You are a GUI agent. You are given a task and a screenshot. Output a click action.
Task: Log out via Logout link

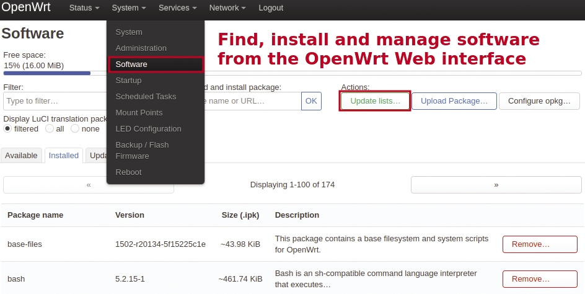[x=271, y=8]
